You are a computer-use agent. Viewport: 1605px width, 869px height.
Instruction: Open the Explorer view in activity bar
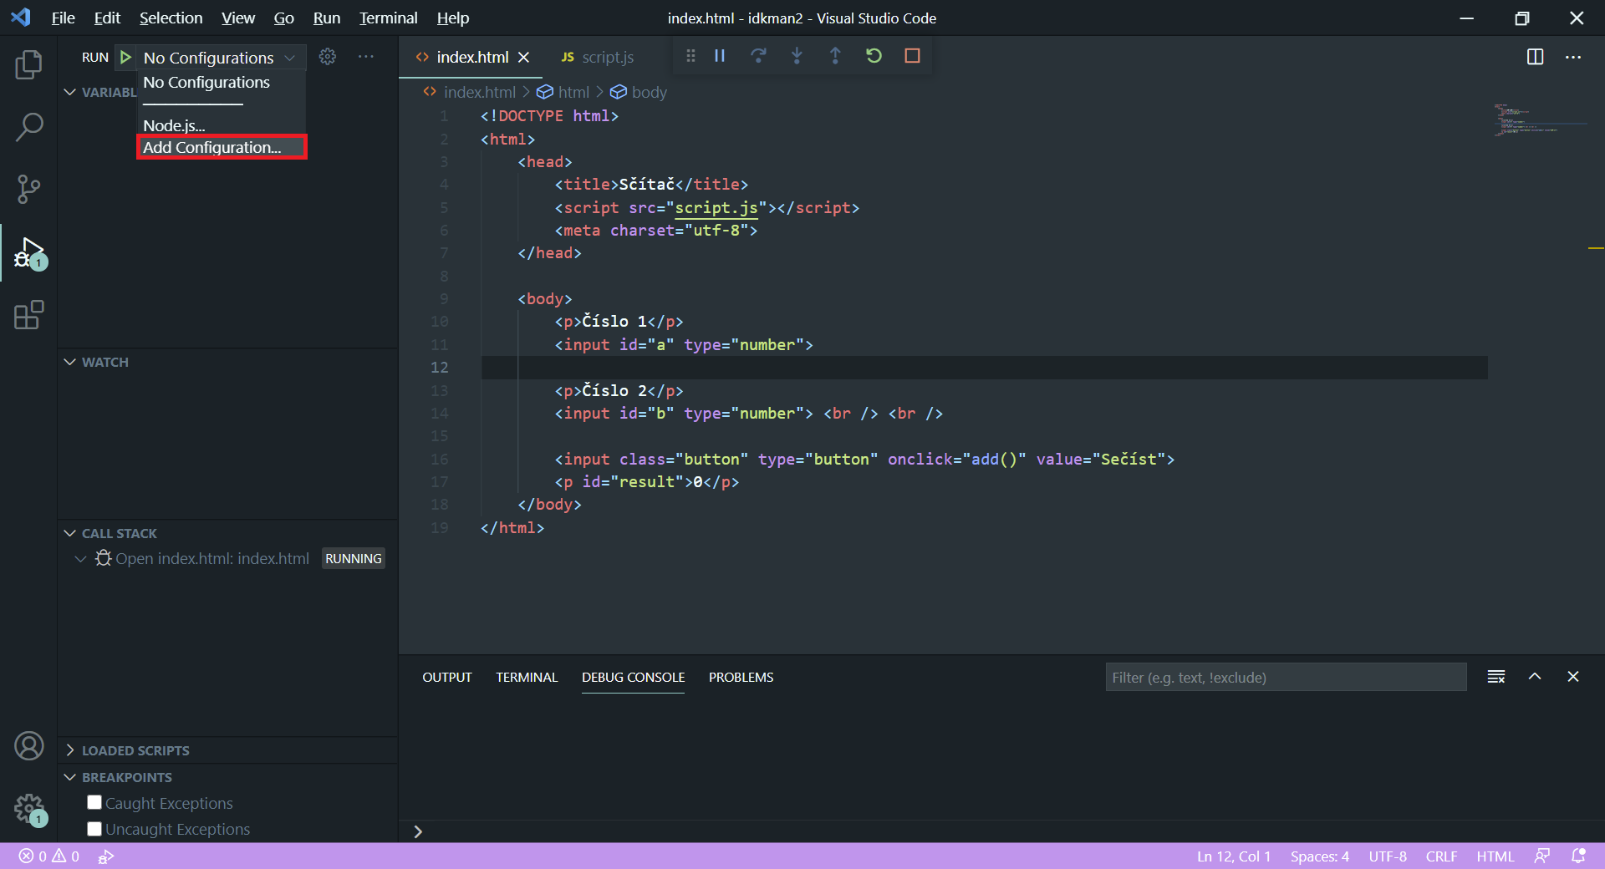(29, 64)
